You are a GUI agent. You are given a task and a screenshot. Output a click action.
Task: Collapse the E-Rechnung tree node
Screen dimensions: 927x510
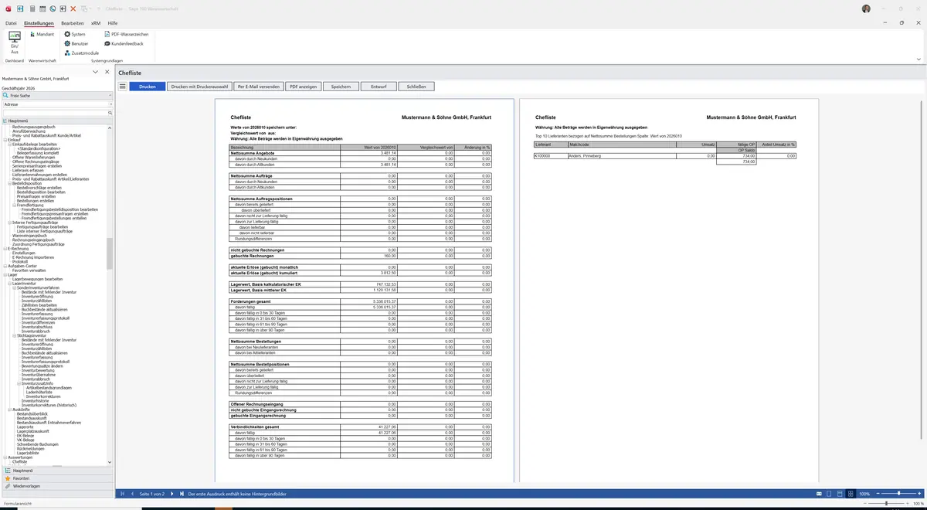point(5,249)
